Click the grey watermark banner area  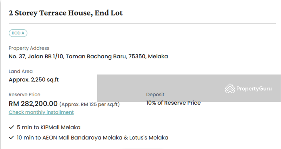[189, 88]
